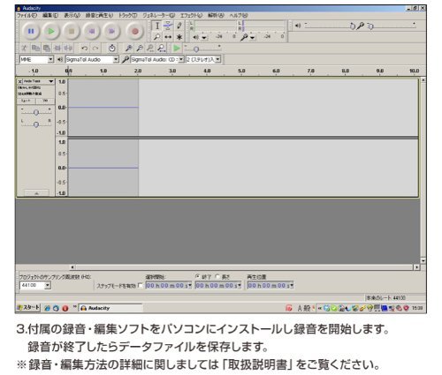Click the Undo arrow icon
This screenshot has height=375, width=442.
click(x=84, y=48)
